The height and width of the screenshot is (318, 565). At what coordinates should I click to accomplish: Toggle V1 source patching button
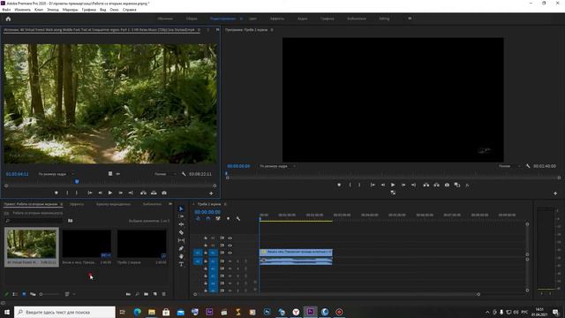198,253
